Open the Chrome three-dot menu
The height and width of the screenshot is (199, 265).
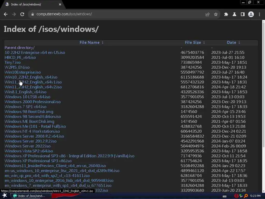pyautogui.click(x=259, y=15)
